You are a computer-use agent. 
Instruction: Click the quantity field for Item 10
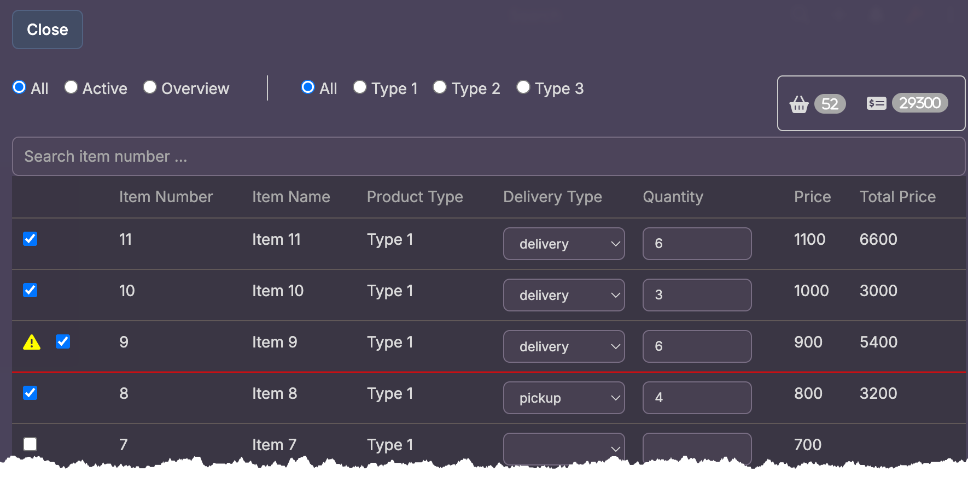tap(697, 295)
